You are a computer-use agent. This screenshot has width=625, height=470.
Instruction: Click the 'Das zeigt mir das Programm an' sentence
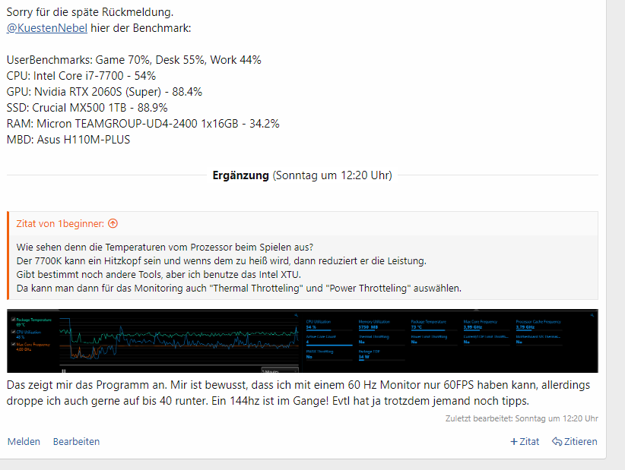[87, 385]
